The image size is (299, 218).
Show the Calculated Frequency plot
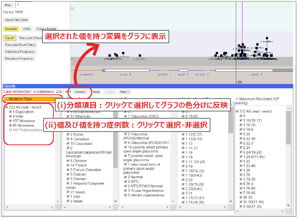20,52
